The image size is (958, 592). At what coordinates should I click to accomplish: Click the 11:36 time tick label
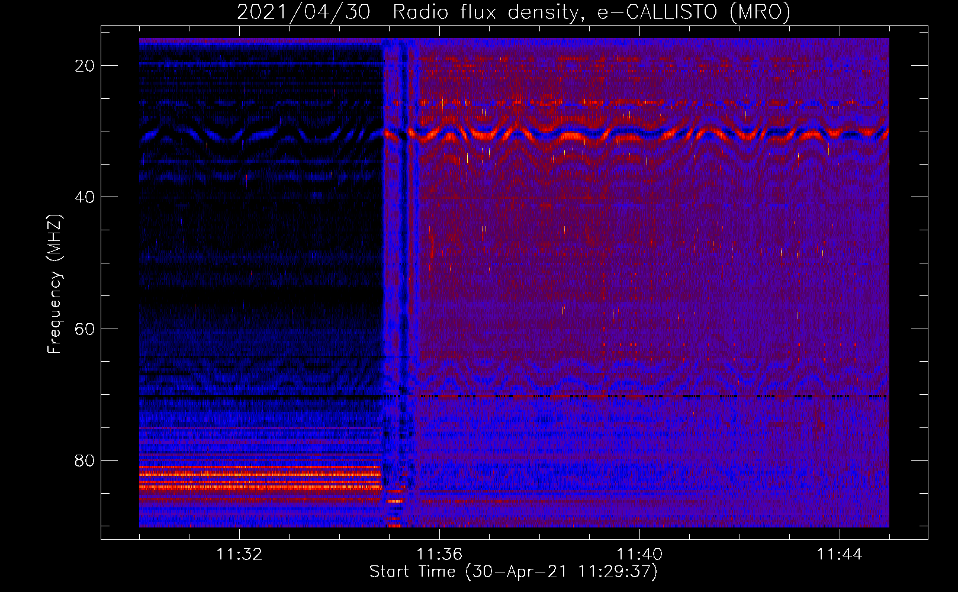[x=439, y=555]
